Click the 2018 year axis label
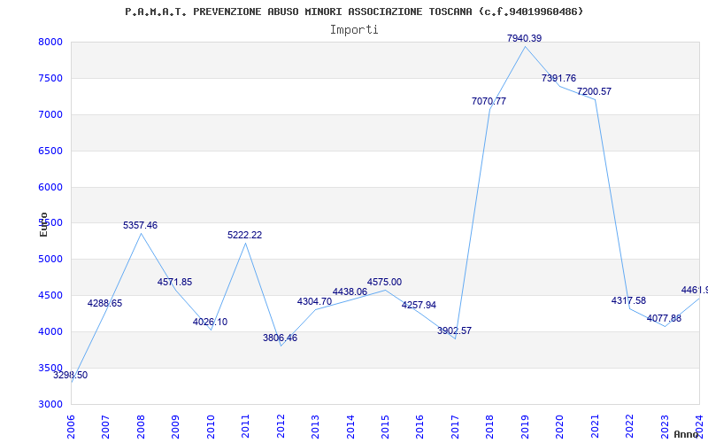The height and width of the screenshot is (443, 708). click(490, 427)
